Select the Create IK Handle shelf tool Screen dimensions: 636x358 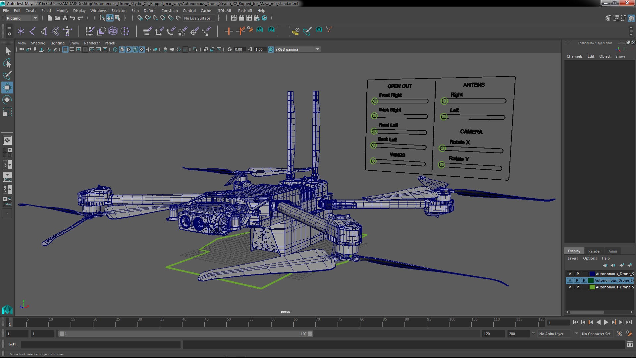(44, 31)
